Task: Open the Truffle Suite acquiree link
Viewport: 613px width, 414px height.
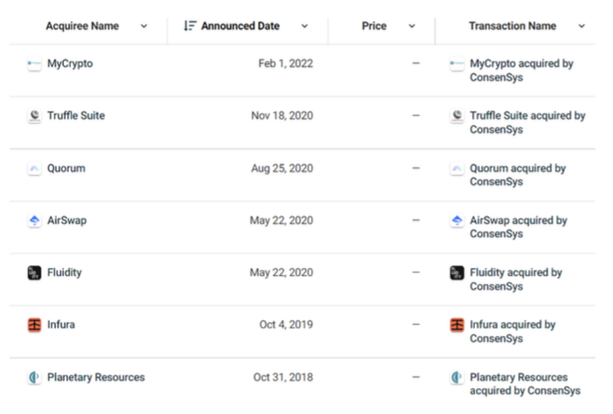Action: tap(76, 116)
